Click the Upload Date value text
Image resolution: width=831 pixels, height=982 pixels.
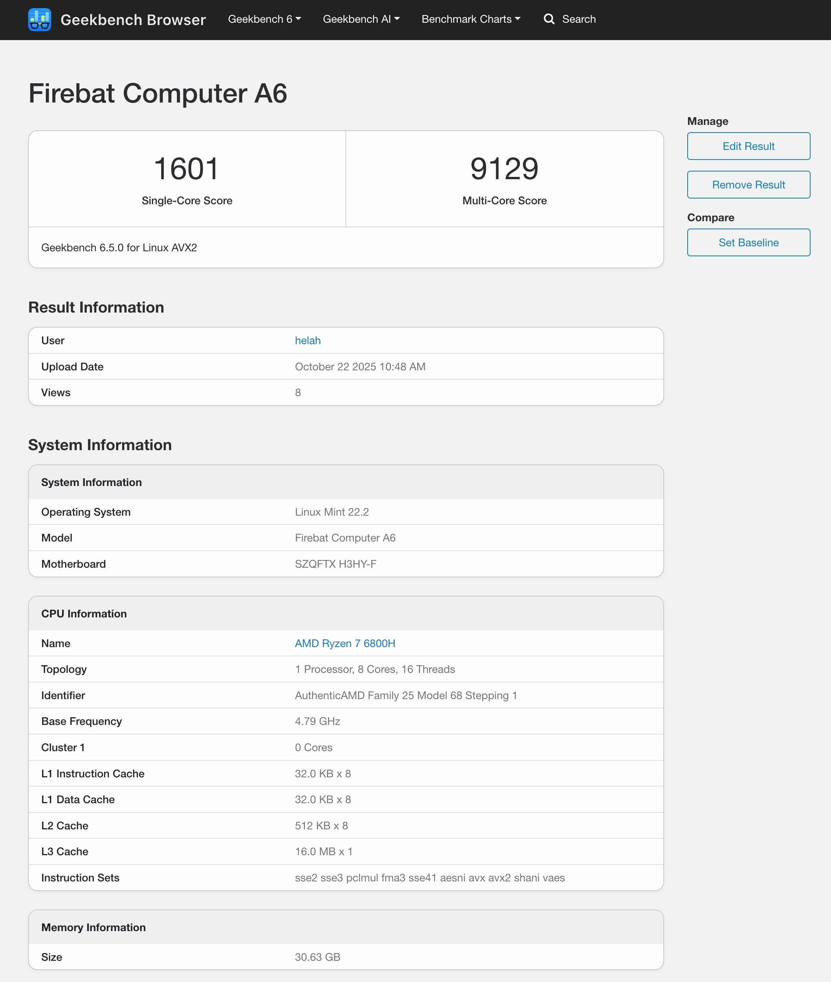pos(360,367)
